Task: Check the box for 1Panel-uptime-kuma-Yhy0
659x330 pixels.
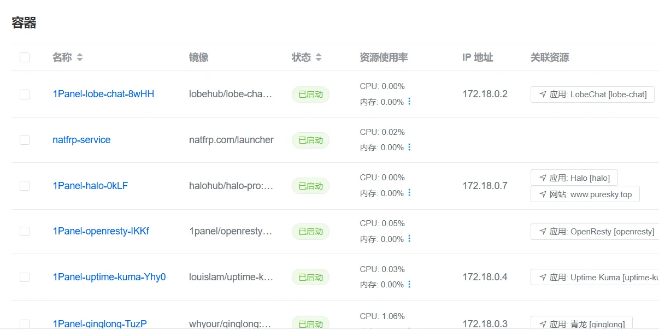Action: coord(25,277)
